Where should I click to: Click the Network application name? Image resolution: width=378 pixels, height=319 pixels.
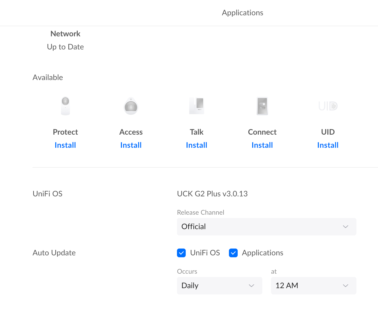point(65,34)
